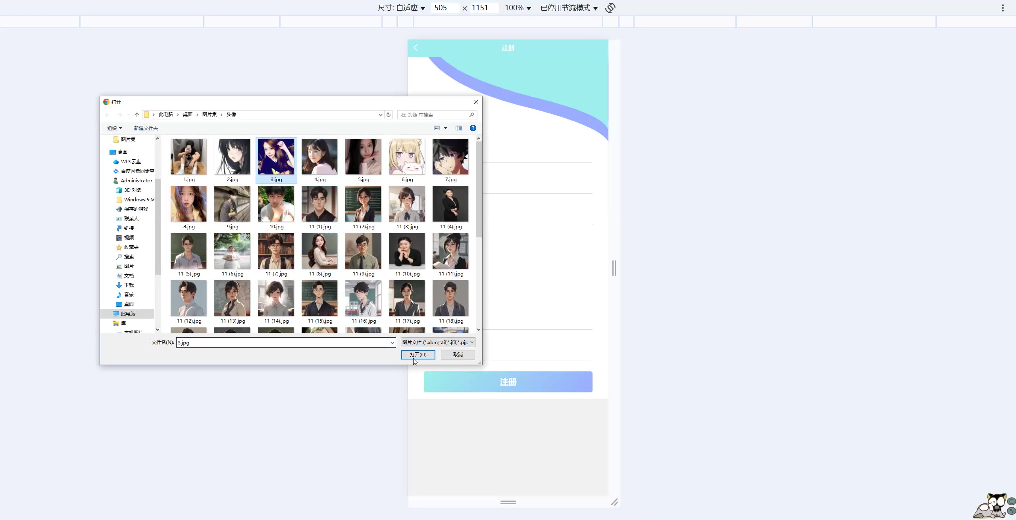This screenshot has width=1016, height=520.
Task: Open the 100% zoom dropdown
Action: click(518, 8)
